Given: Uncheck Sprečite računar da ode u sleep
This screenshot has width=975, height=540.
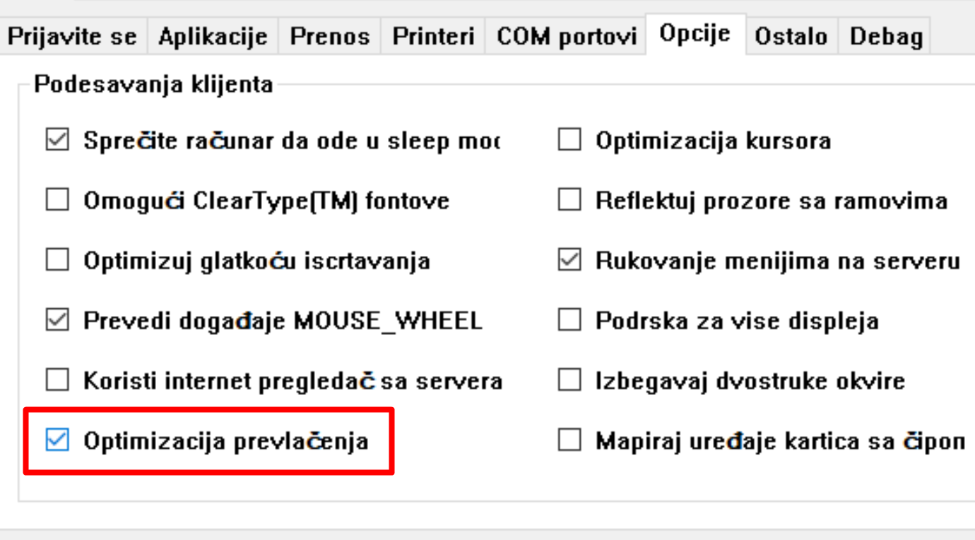Looking at the screenshot, I should click(57, 141).
